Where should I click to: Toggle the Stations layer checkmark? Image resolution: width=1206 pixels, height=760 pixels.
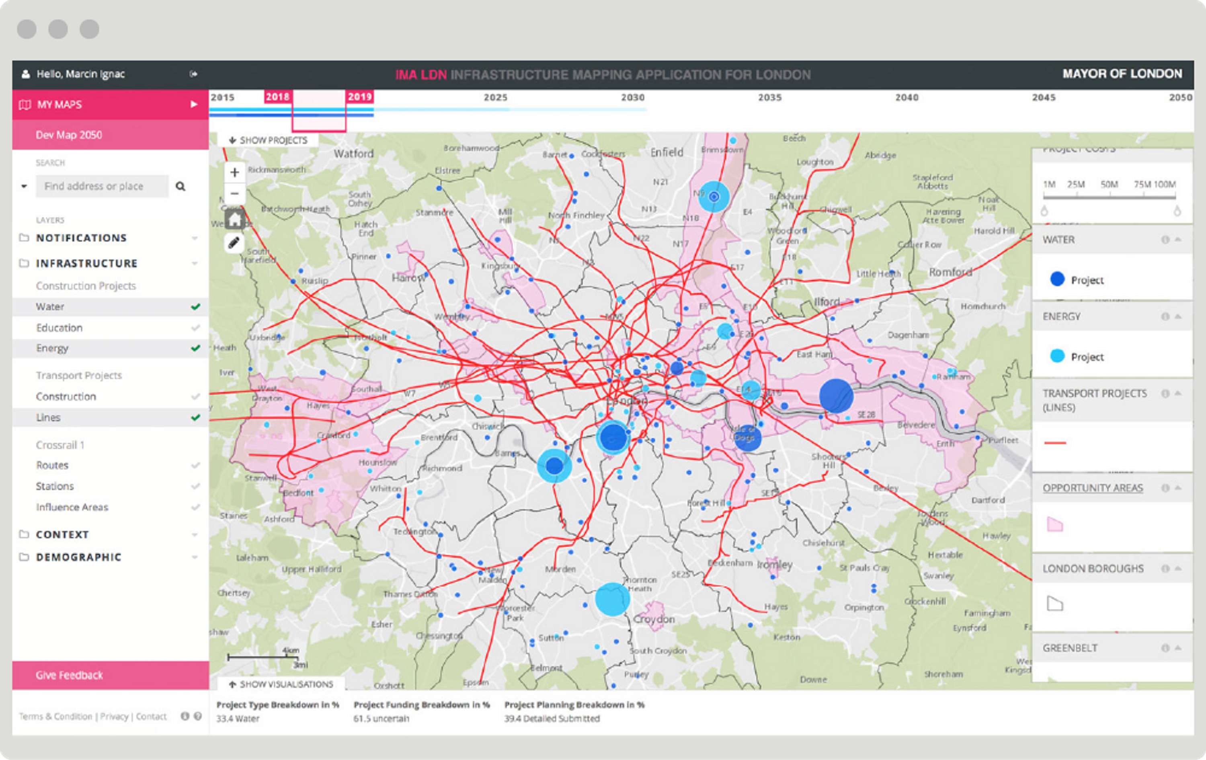[x=196, y=486]
